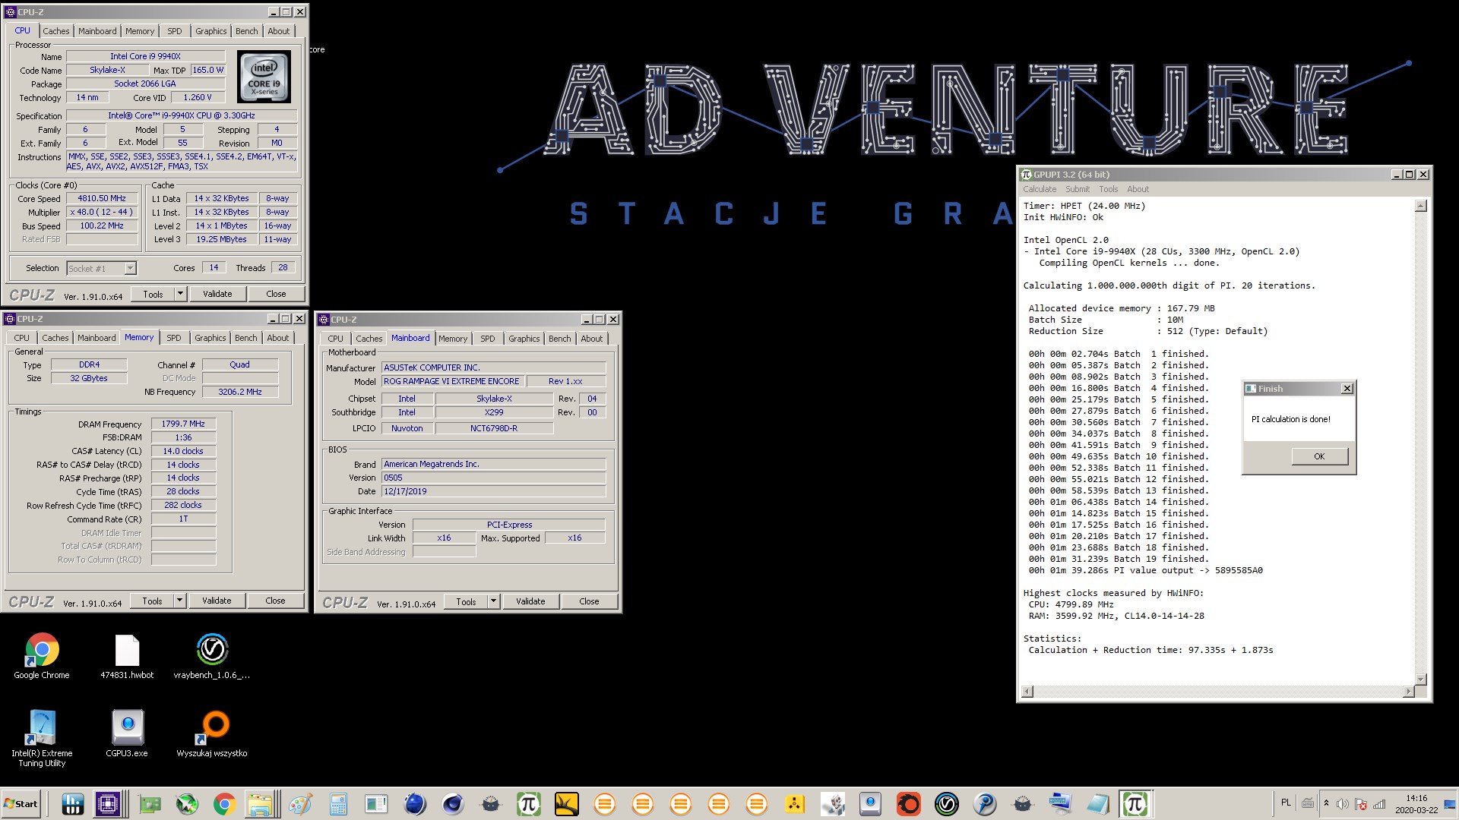Click the network signal tray icon
This screenshot has height=820, width=1459.
1379,804
